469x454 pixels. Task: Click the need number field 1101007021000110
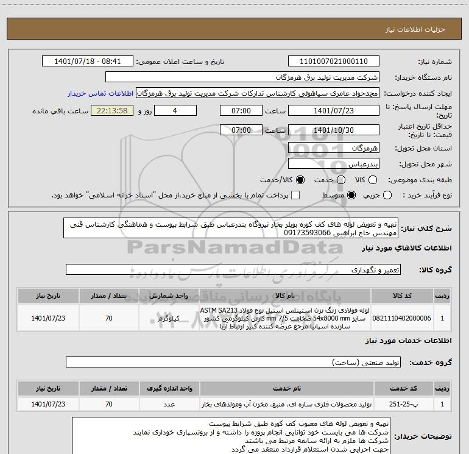point(334,62)
